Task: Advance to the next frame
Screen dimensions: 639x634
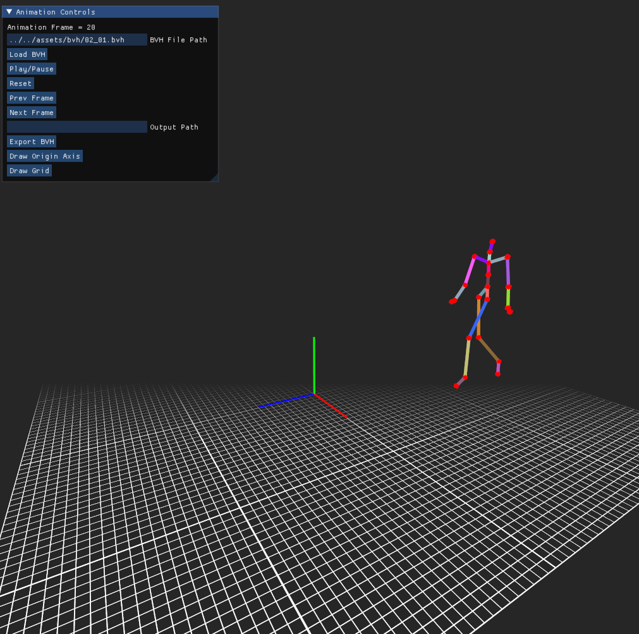Action: click(32, 113)
